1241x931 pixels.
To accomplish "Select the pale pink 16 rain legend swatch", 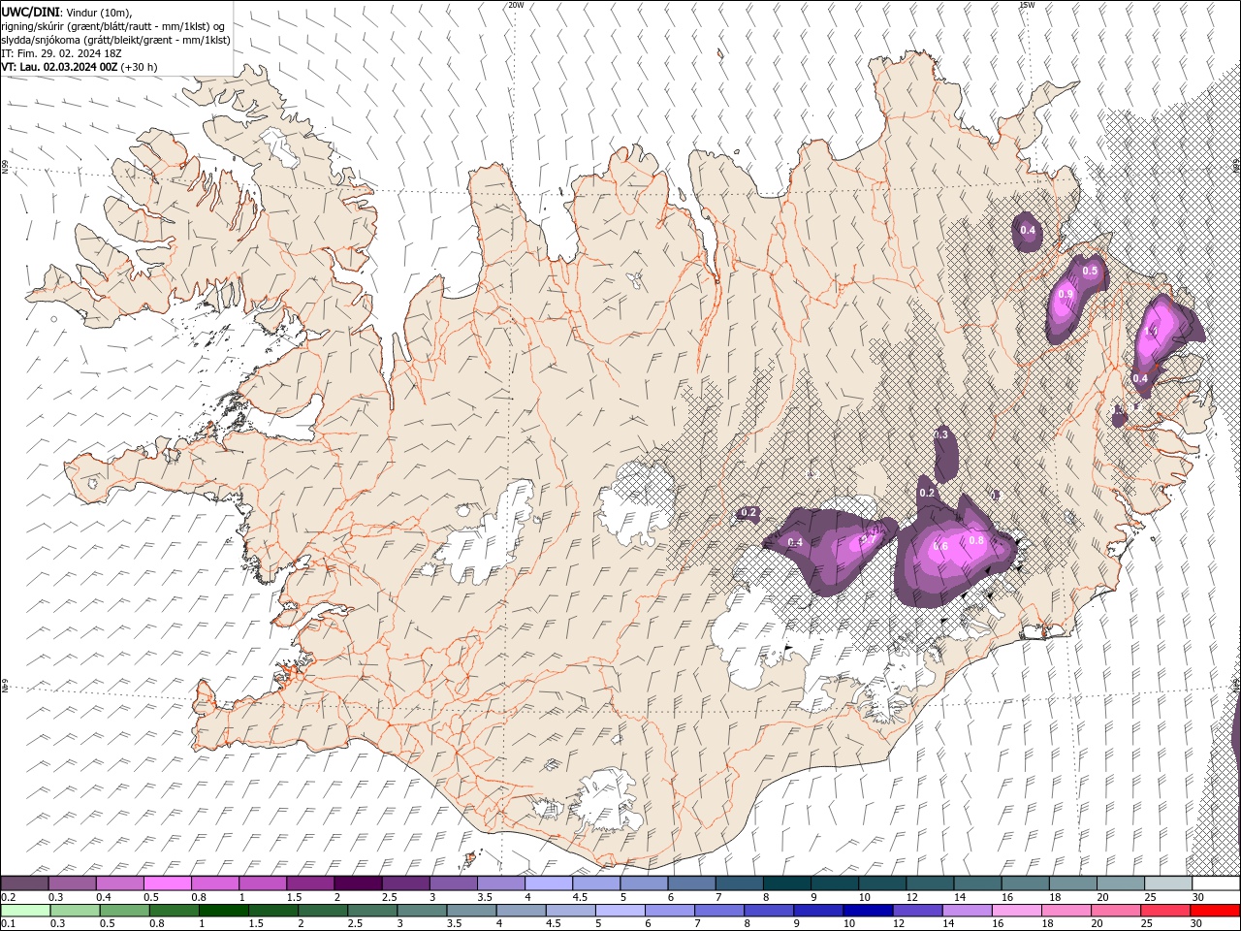I will (1015, 911).
